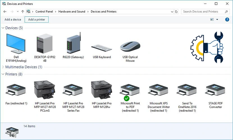Click the Search Devices and Printers field
The height and width of the screenshot is (140, 233).
205,11
